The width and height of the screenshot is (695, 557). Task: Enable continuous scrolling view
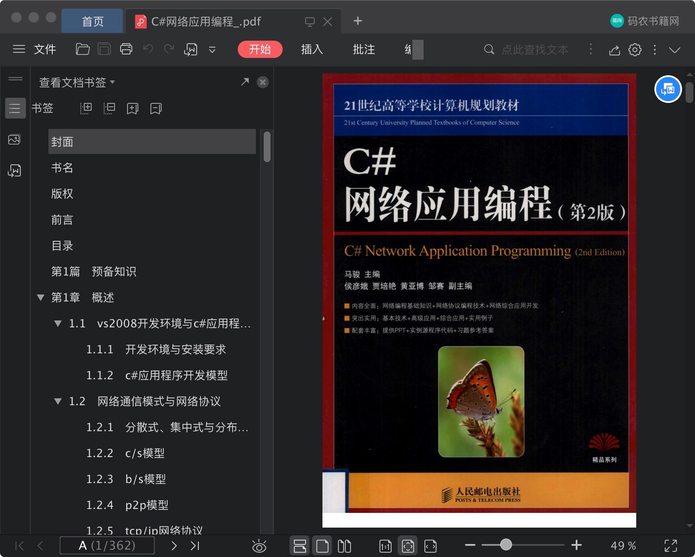coord(300,546)
